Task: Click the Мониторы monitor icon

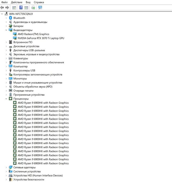Action: [10, 78]
